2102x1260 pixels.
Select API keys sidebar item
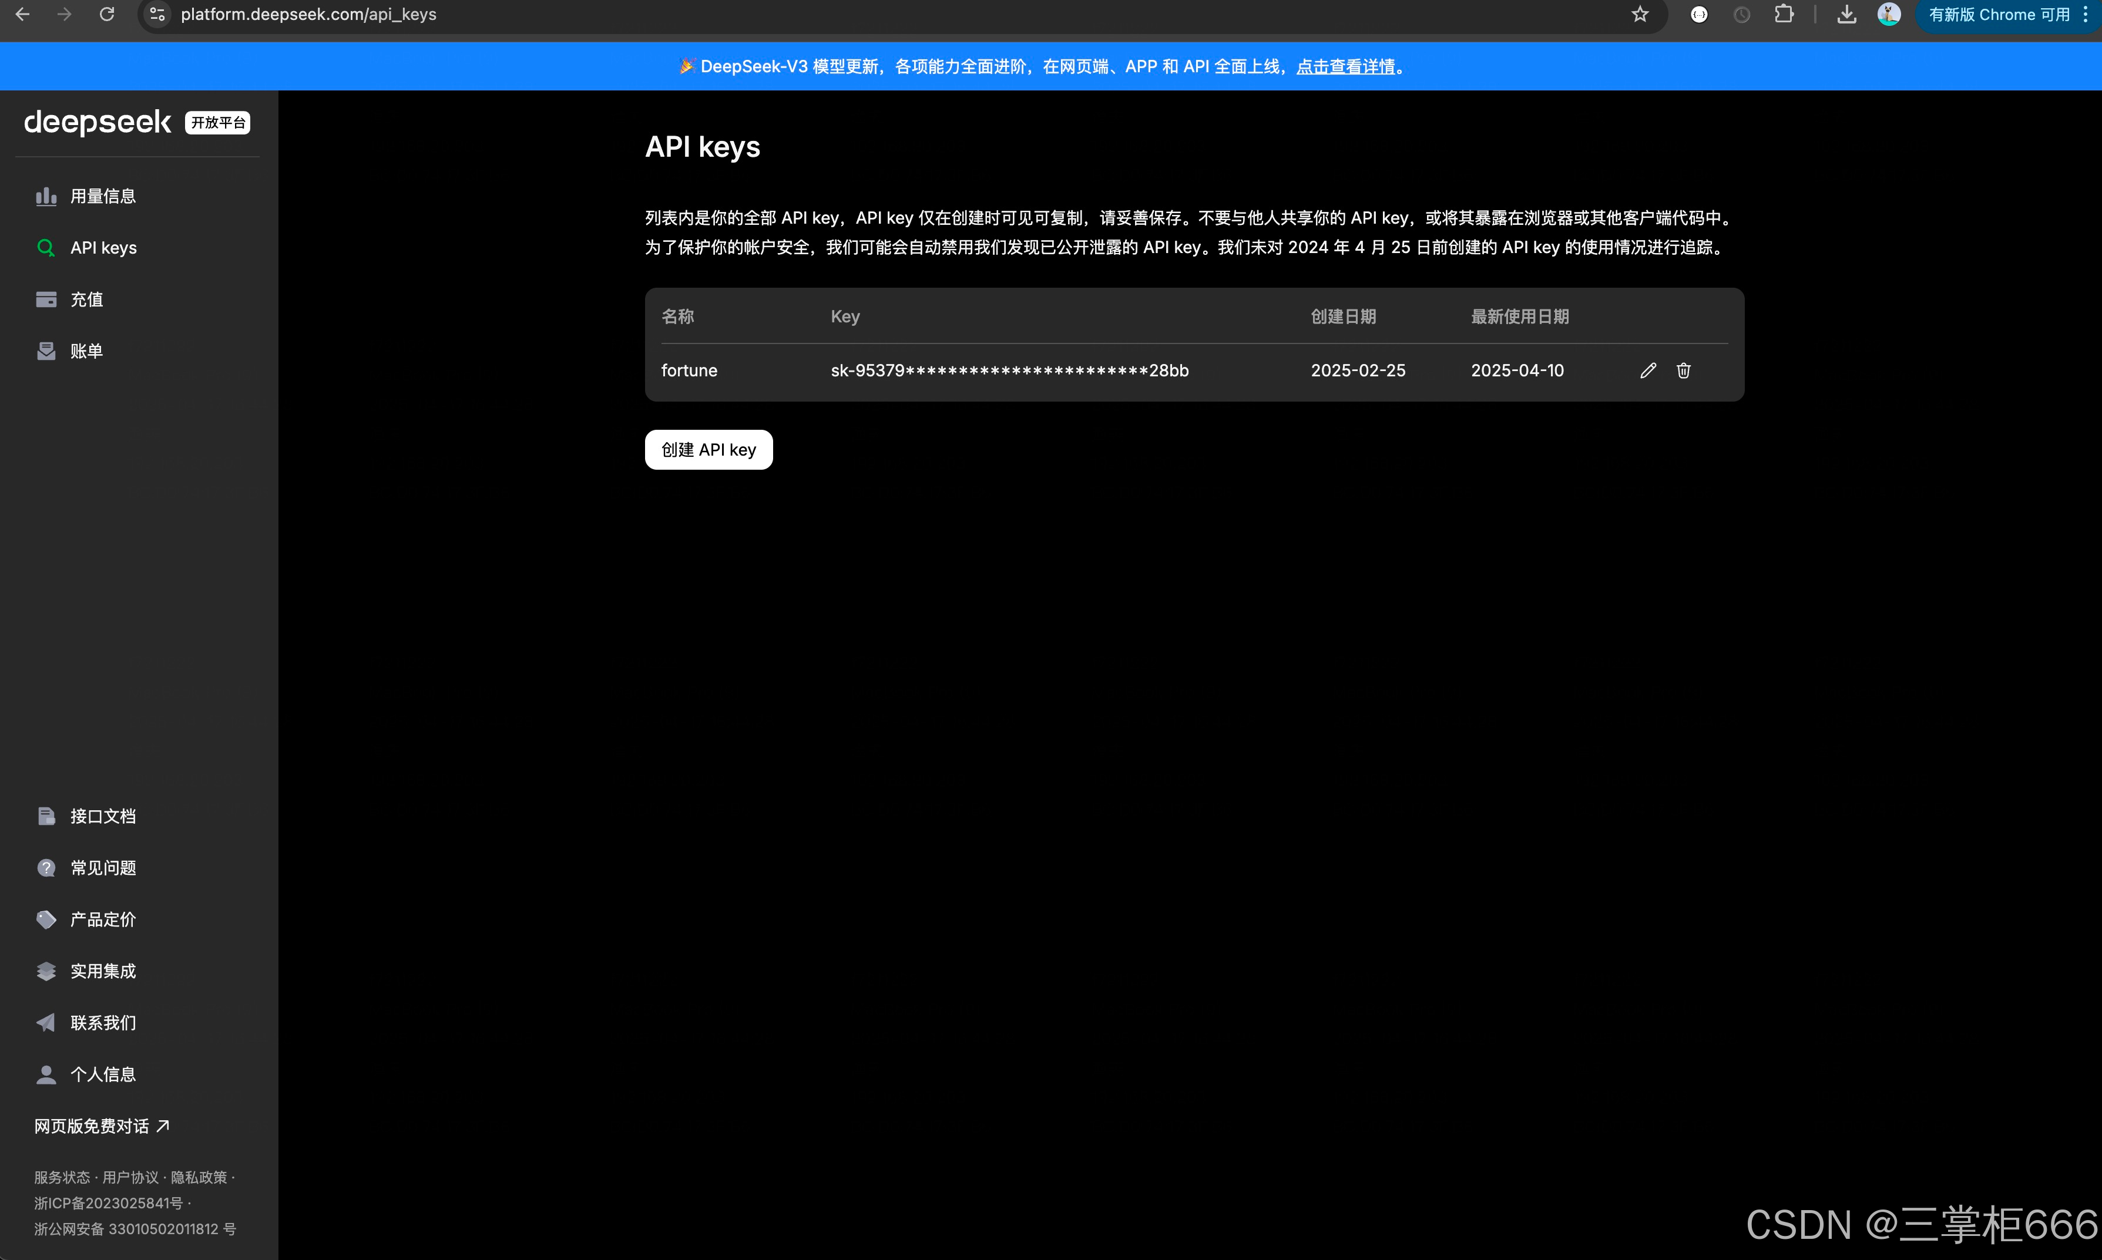103,248
